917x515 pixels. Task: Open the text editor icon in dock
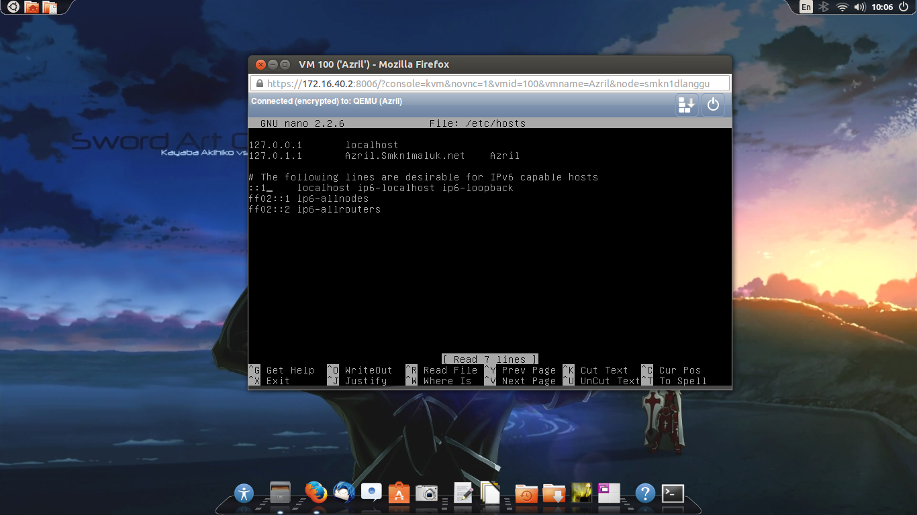[463, 492]
